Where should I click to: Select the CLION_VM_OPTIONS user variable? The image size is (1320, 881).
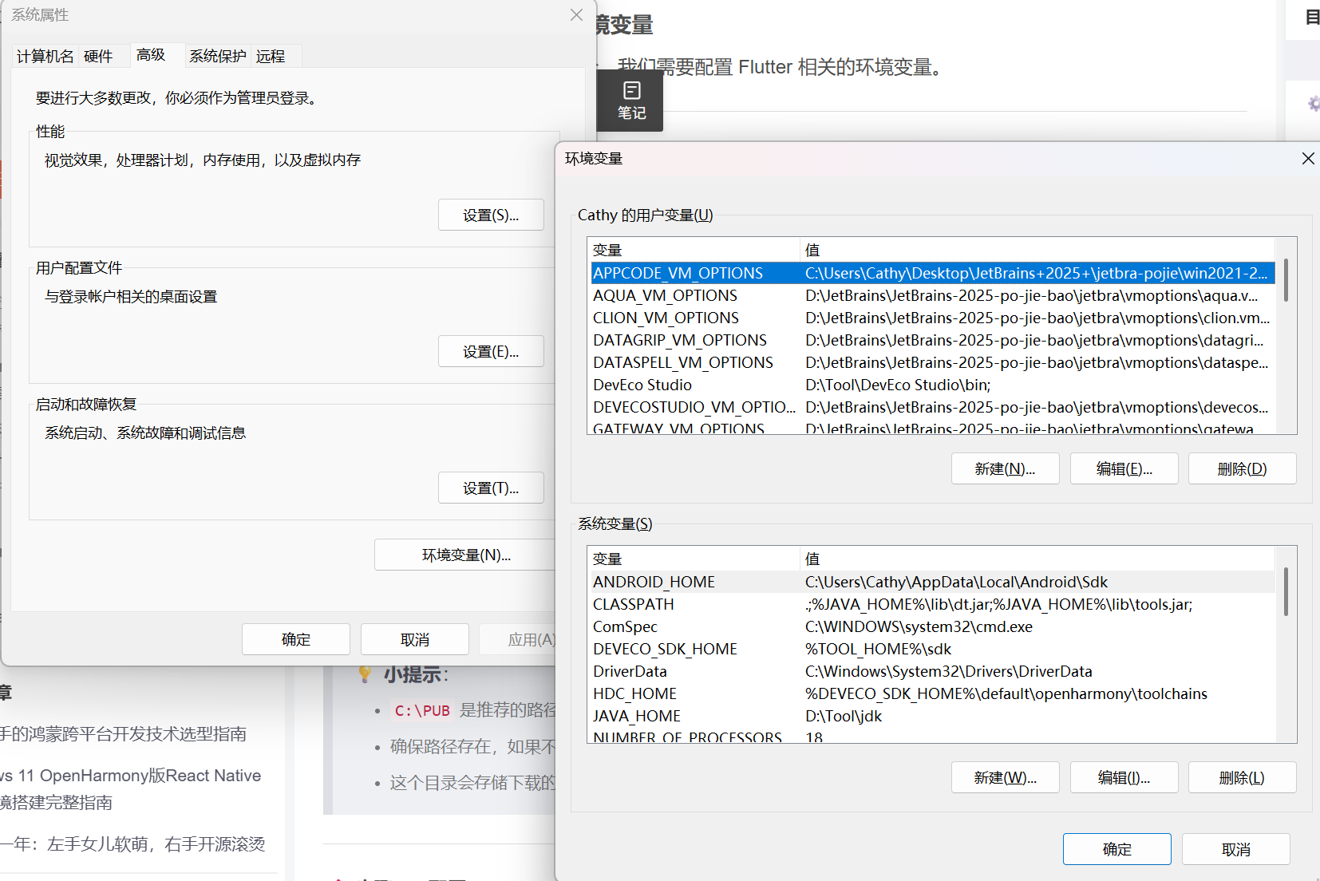[x=666, y=318]
